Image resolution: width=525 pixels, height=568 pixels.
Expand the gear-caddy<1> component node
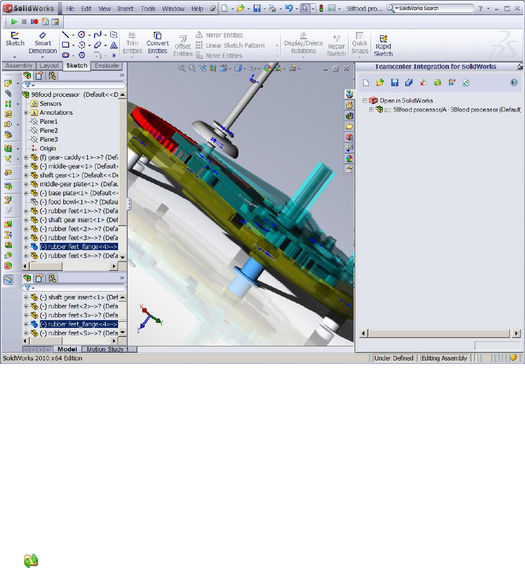click(x=26, y=157)
